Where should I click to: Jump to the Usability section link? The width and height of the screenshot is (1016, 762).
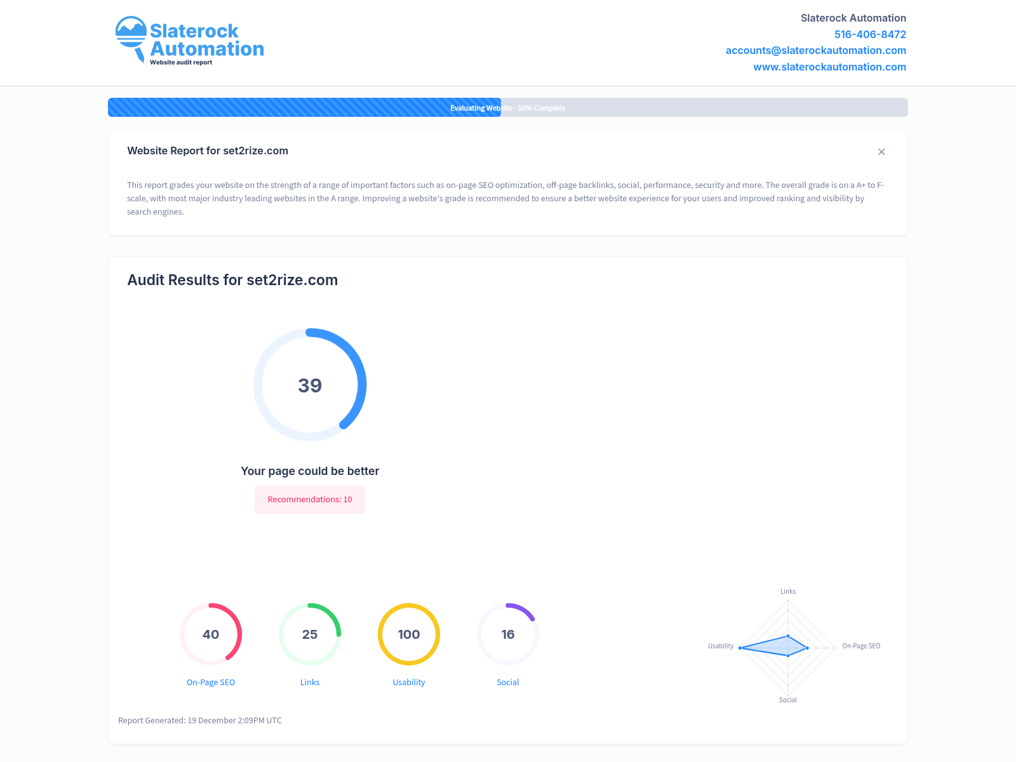tap(409, 682)
